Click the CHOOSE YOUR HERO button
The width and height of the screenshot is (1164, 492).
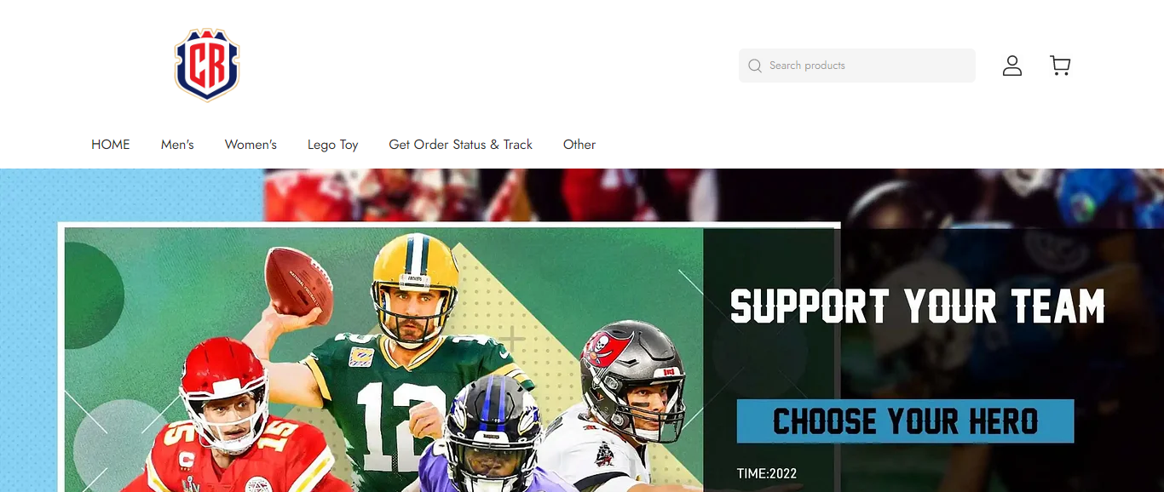click(905, 421)
